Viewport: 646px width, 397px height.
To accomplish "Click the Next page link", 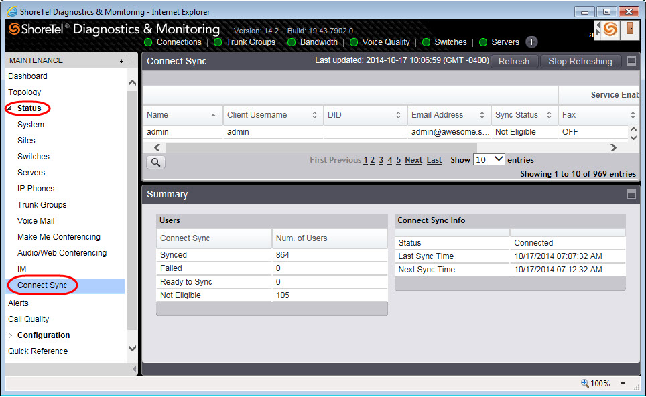I will pos(413,160).
